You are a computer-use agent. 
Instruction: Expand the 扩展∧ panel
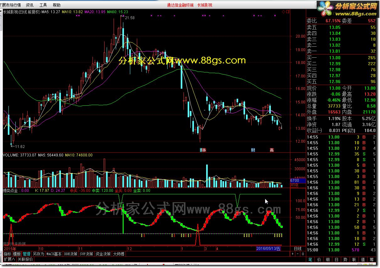click(9, 259)
